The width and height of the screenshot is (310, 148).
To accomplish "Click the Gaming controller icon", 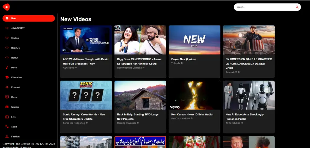I will [x=7, y=107].
